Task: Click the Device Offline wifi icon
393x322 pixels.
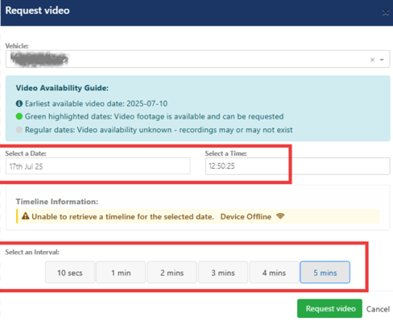Action: click(280, 216)
